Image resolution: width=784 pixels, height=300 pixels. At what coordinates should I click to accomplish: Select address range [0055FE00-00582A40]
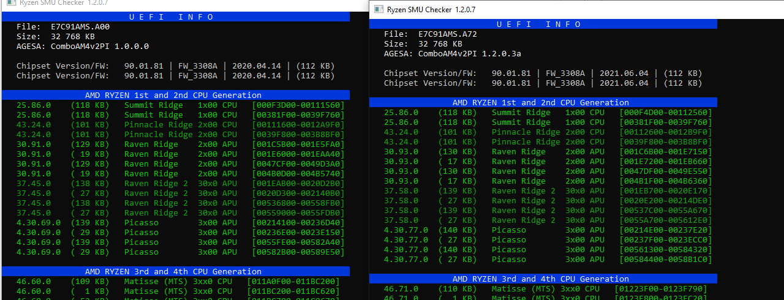[298, 242]
